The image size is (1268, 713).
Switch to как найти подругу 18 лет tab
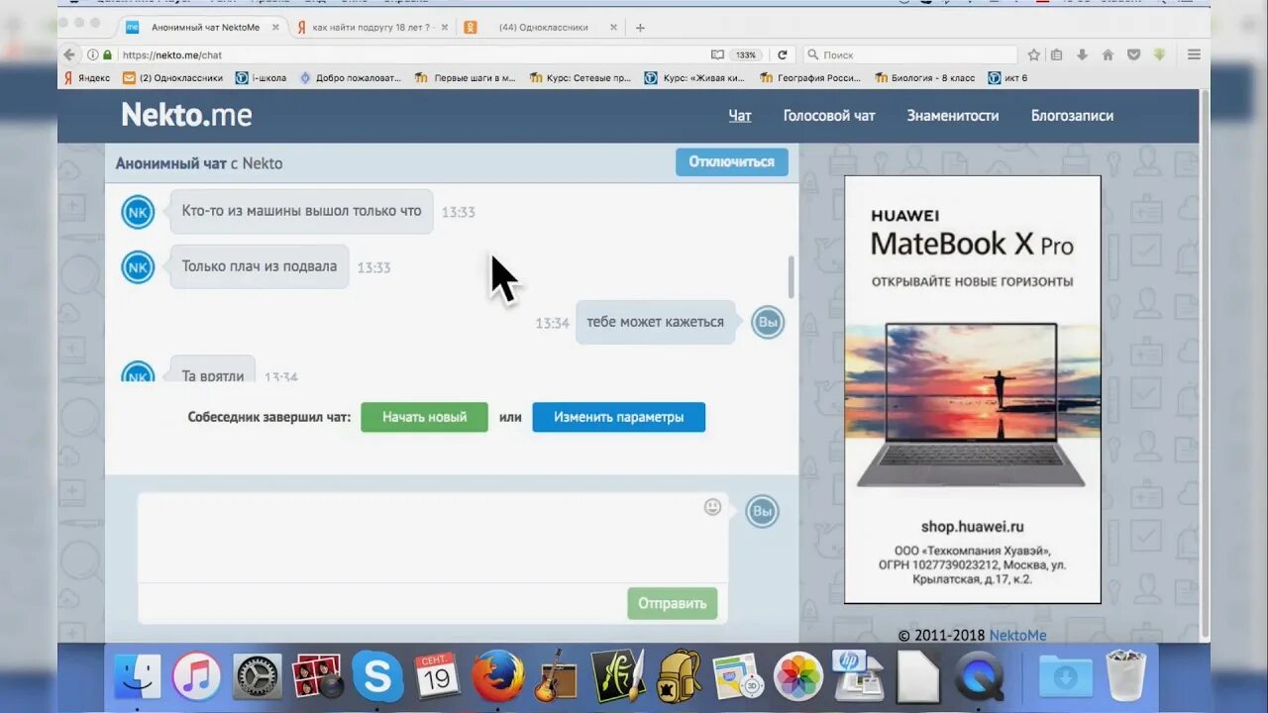tap(371, 27)
